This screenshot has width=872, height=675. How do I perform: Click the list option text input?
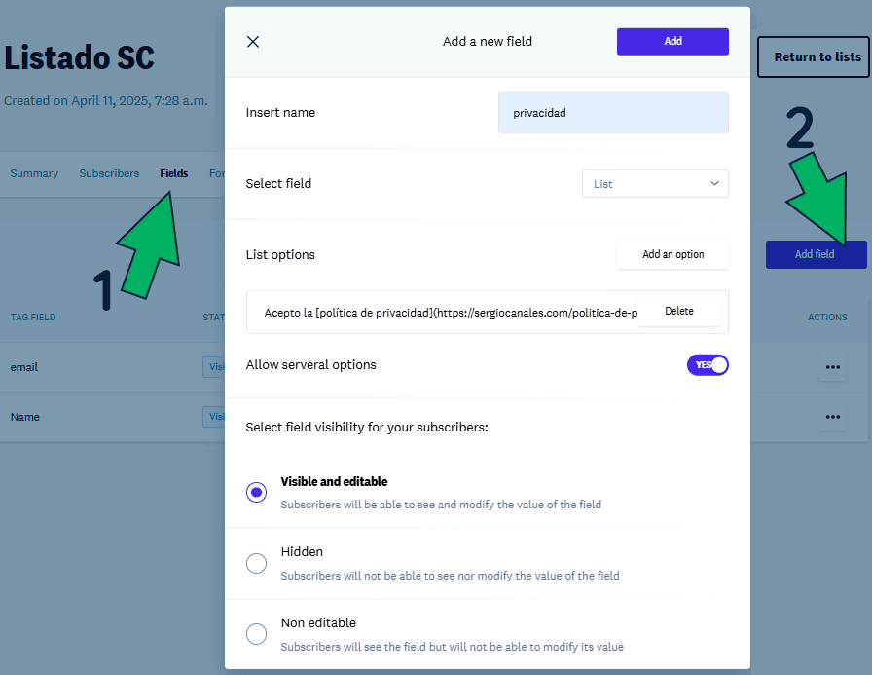[x=448, y=313]
